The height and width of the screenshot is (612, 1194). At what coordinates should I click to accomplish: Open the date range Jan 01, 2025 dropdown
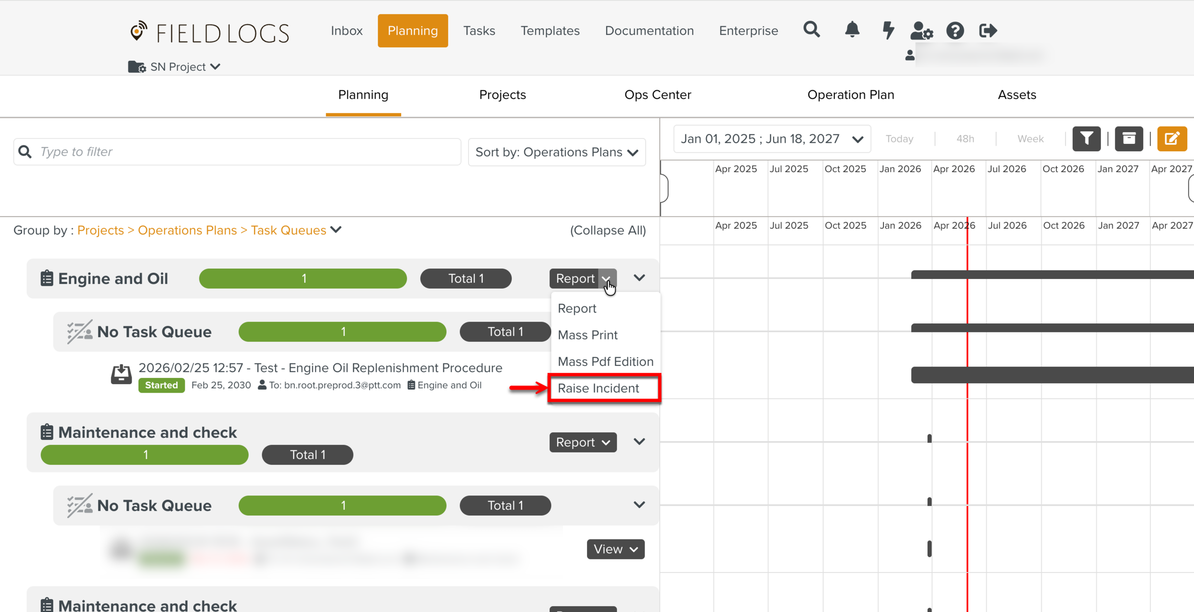pos(772,139)
